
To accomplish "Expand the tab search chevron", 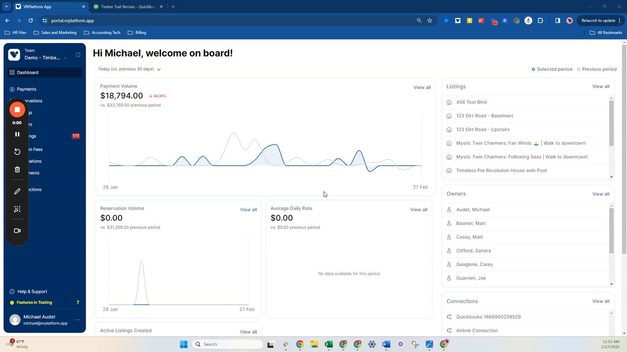I will (x=6, y=7).
